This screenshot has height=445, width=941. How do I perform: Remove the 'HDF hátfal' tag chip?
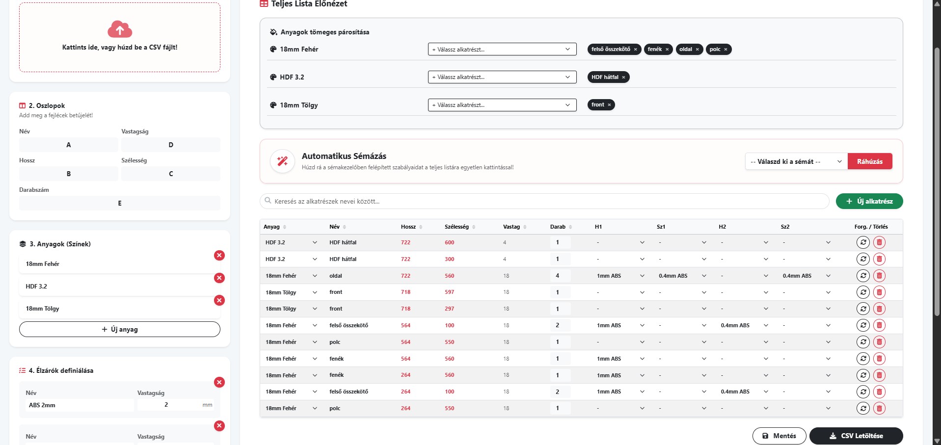click(x=623, y=78)
